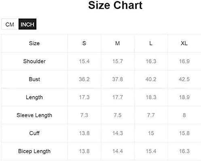Click the S column header
This screenshot has width=201, height=161.
(84, 43)
